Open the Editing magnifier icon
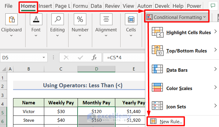 (x=58, y=19)
